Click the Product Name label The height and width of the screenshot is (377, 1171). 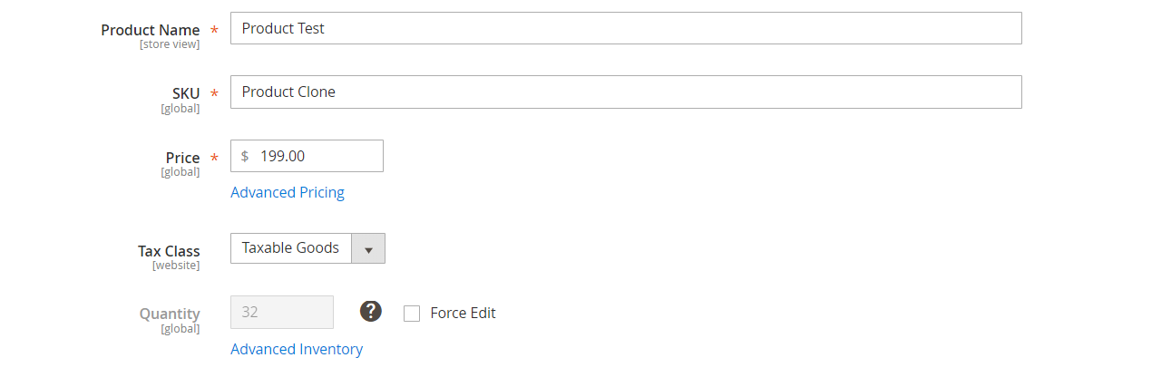(151, 30)
